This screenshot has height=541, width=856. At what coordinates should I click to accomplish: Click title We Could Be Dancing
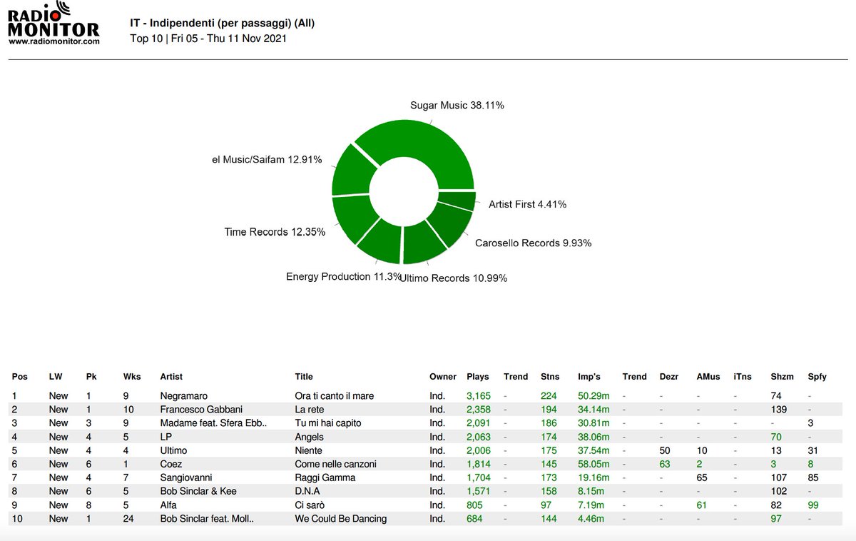341,519
